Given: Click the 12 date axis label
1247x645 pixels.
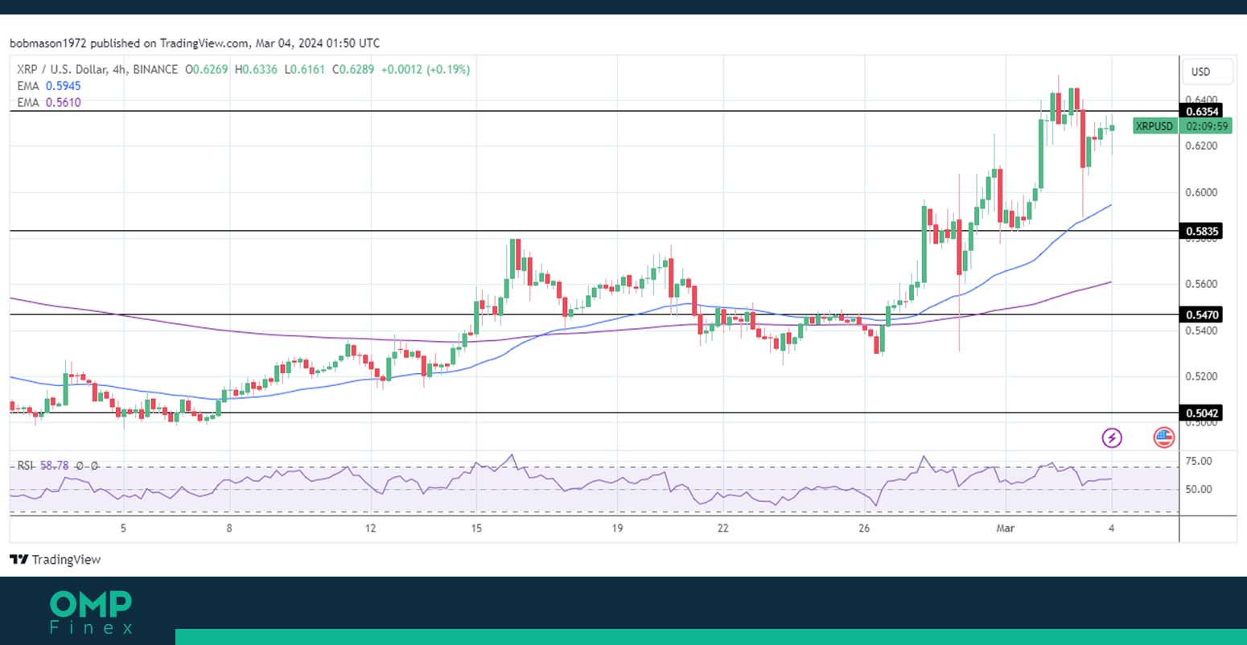Looking at the screenshot, I should click(370, 528).
